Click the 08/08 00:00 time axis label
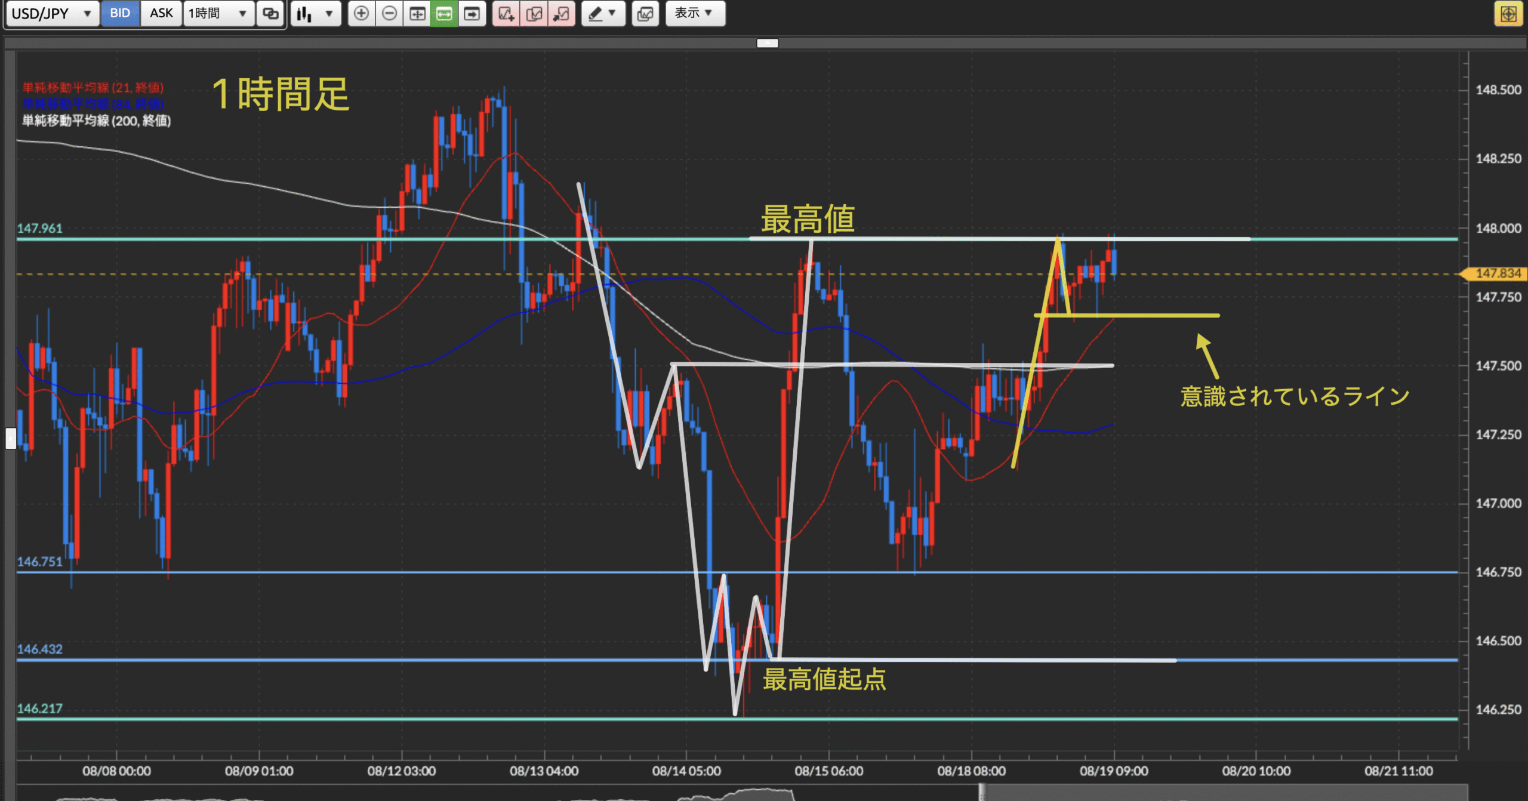This screenshot has width=1528, height=801. coord(116,771)
